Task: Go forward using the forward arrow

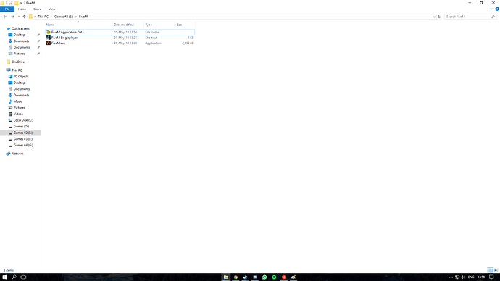Action: [x=12, y=17]
